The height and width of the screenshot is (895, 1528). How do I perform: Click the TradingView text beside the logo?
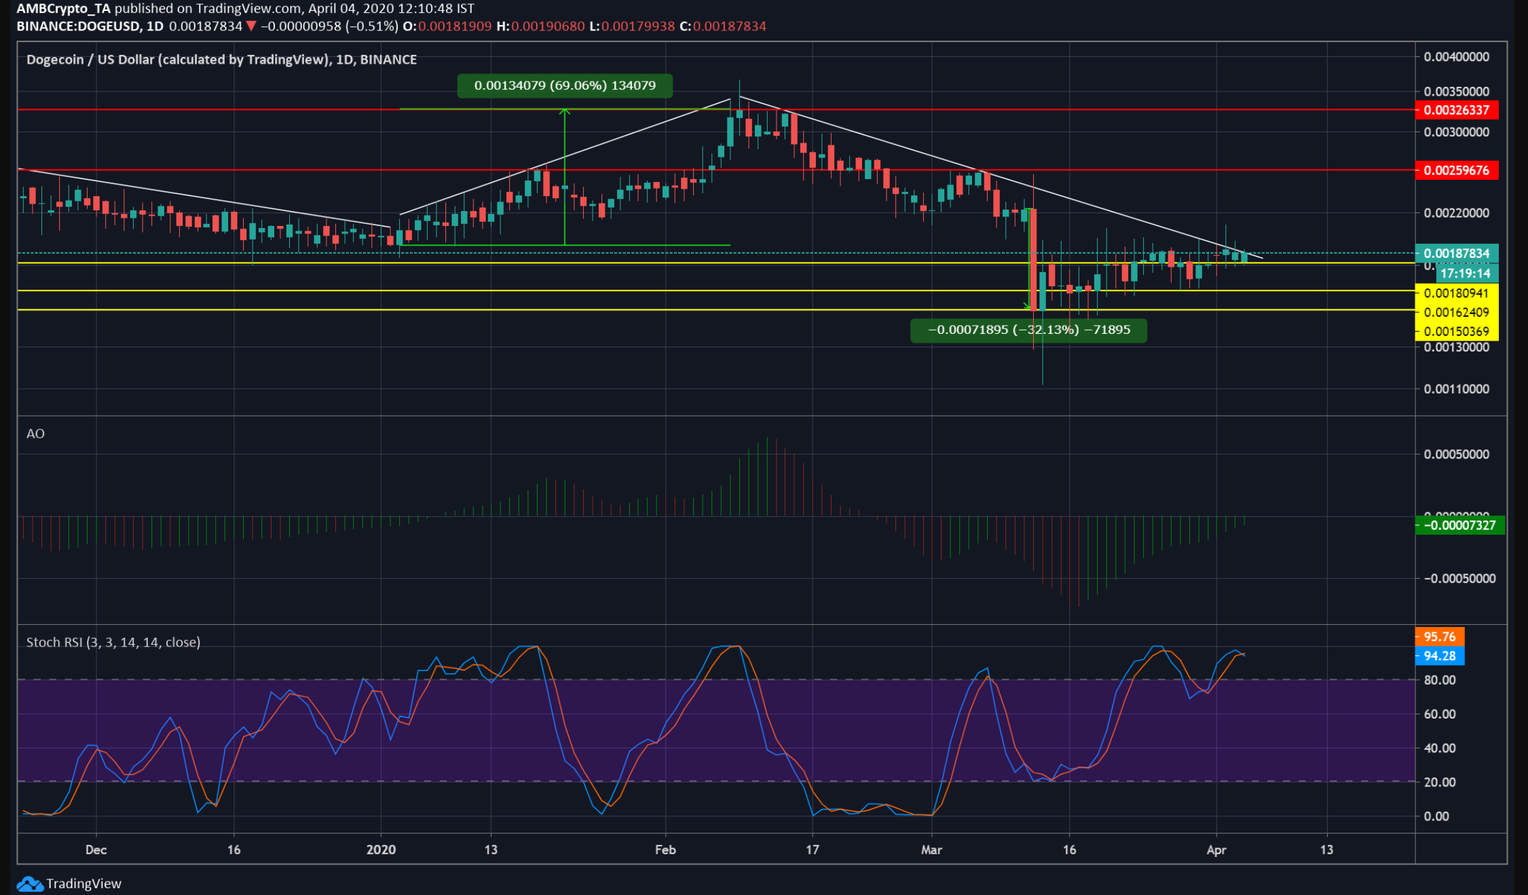(83, 883)
